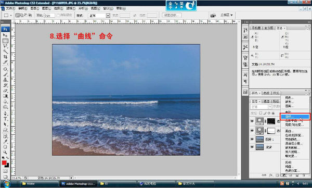
Task: Select the Rectangular Marquee tool
Action: pyautogui.click(x=5, y=41)
